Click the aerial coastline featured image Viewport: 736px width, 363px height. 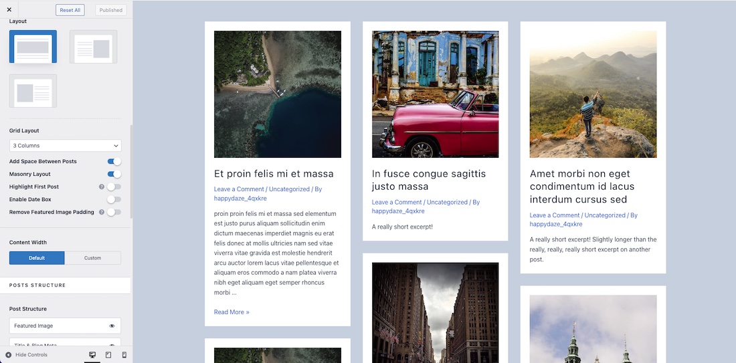(x=278, y=94)
